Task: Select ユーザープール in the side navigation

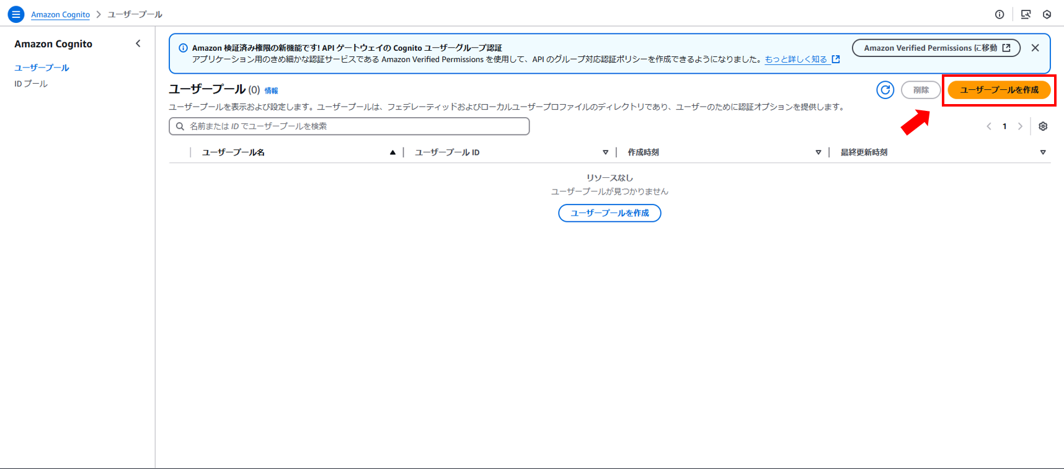Action: (x=42, y=68)
